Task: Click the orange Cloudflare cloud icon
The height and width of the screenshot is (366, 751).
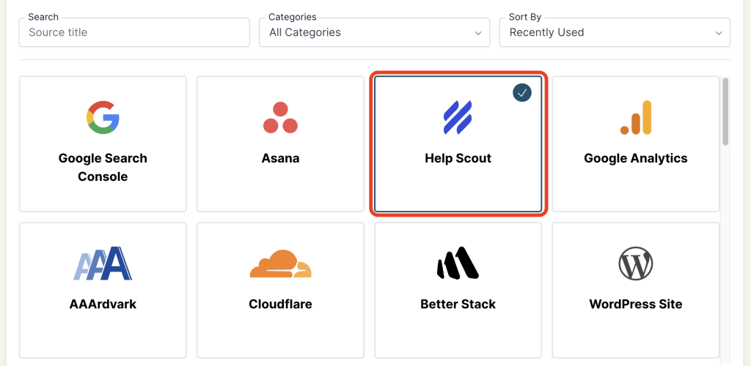Action: pos(280,264)
